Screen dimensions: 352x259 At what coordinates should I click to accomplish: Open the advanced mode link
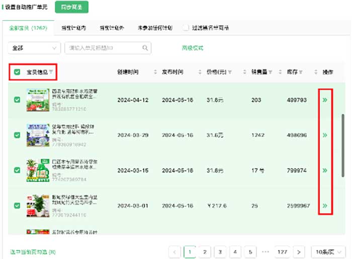coord(193,48)
